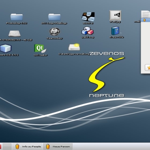
Task: Launch the IDE 6.5.1 cube icon
Action: (6, 48)
